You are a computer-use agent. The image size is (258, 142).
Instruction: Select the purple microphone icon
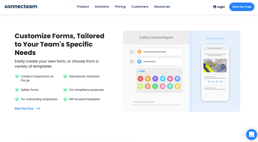pos(155,79)
